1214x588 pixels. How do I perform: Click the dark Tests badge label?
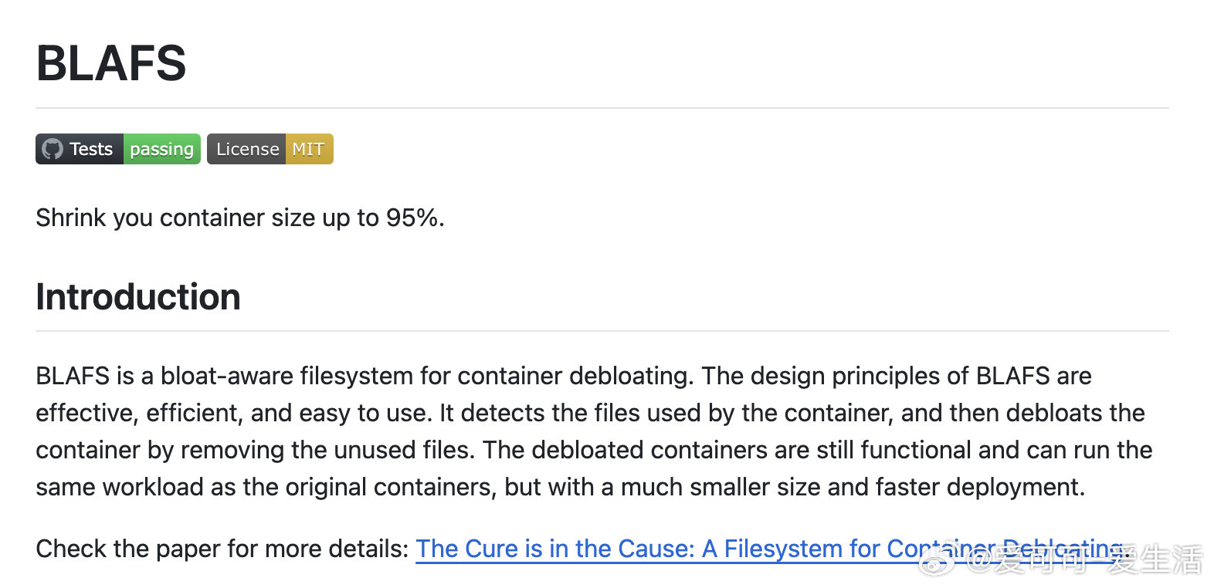tap(80, 149)
